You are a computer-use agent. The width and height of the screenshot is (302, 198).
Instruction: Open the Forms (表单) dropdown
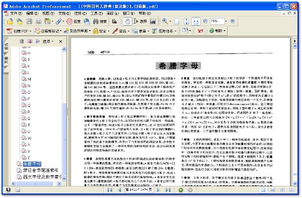click(x=140, y=31)
